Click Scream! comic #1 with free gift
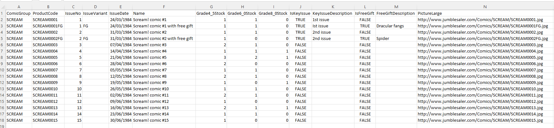Image resolution: width=554 pixels, height=128 pixels. (163, 26)
